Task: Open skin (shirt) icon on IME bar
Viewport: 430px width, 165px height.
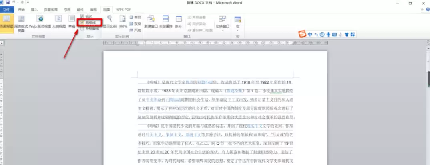Action: [x=346, y=34]
